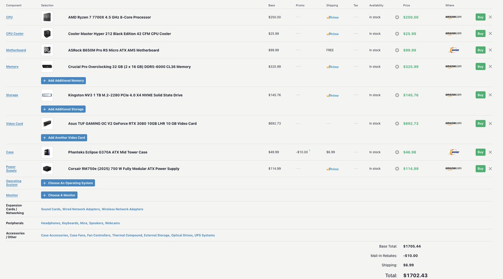Open the Operating System component link
Image resolution: width=503 pixels, height=279 pixels.
pos(13,183)
